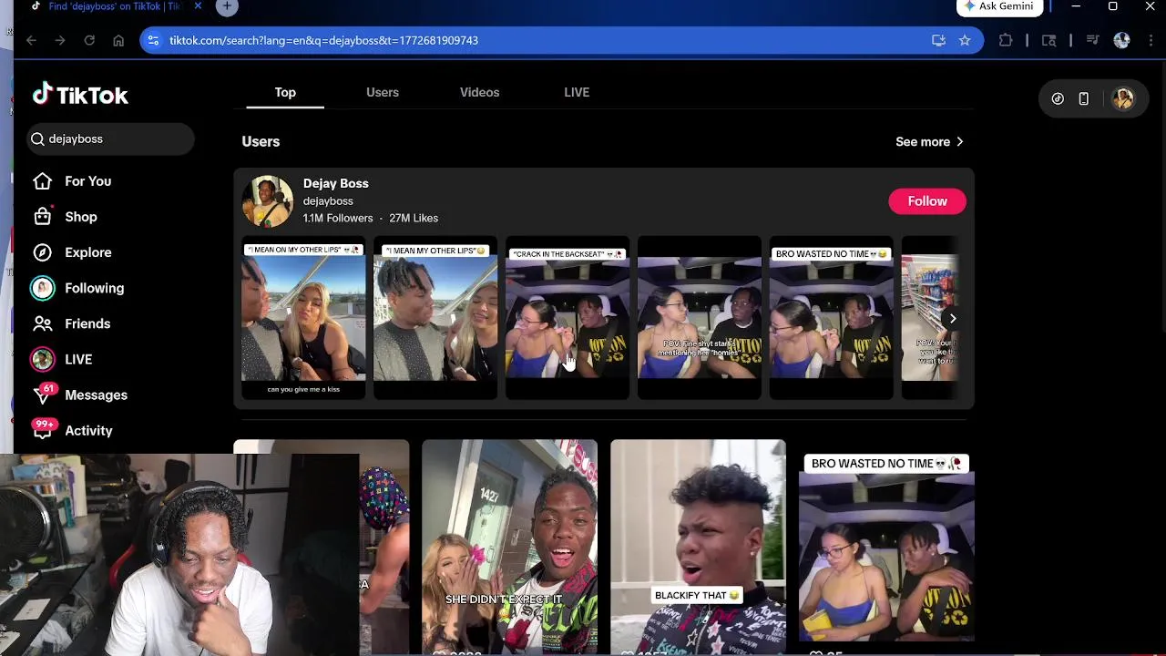Click the site information icon in address bar
The height and width of the screenshot is (656, 1166).
point(153,40)
